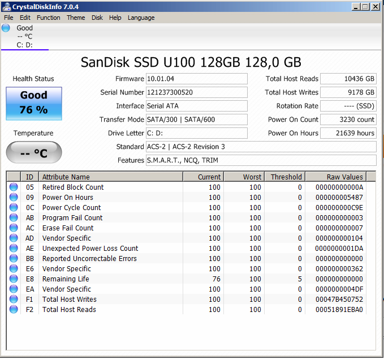This screenshot has width=384, height=359.
Task: Click the Power On Count 3230 count box
Action: pos(348,119)
